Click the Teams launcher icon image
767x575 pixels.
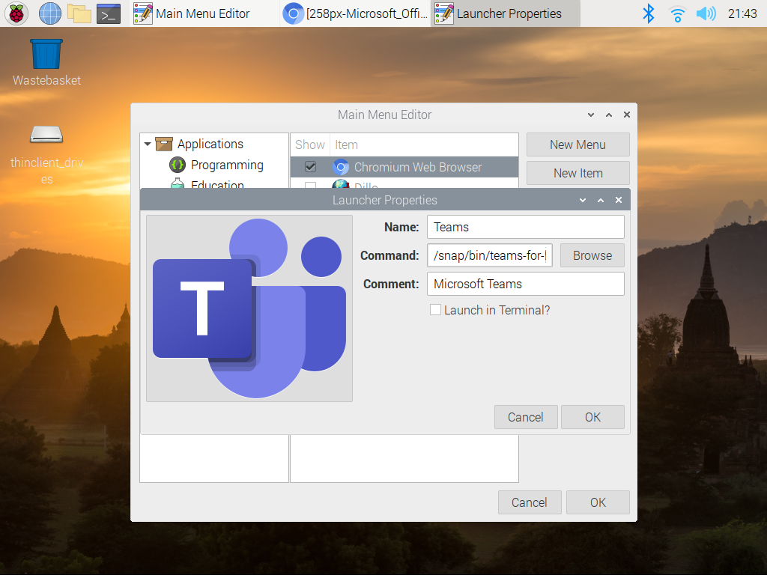(249, 308)
